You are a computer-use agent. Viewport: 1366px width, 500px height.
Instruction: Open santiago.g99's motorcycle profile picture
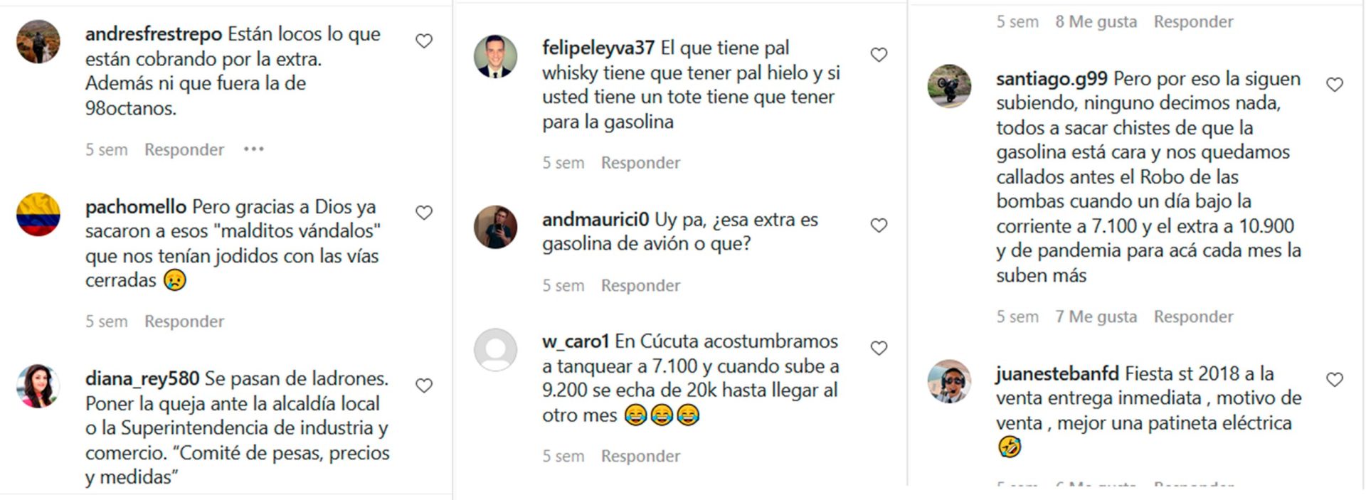(x=950, y=86)
